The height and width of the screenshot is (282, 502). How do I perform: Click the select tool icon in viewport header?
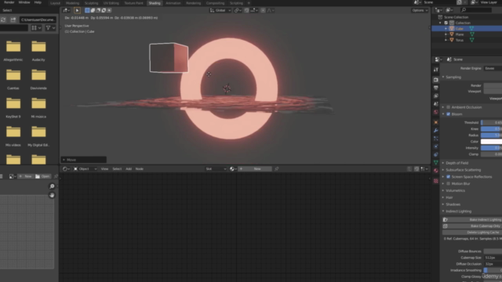click(x=77, y=10)
